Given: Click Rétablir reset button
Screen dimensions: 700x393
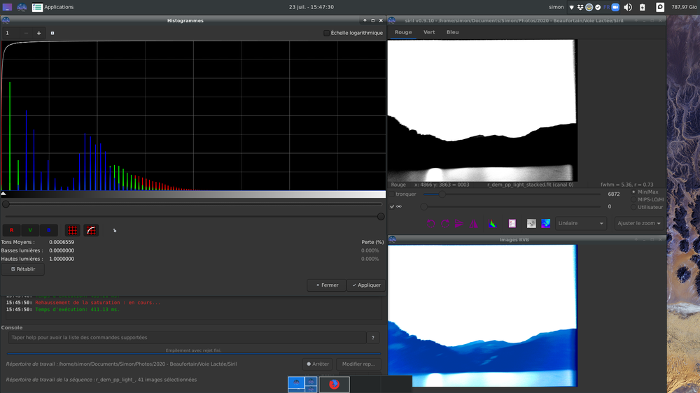Looking at the screenshot, I should [x=23, y=269].
